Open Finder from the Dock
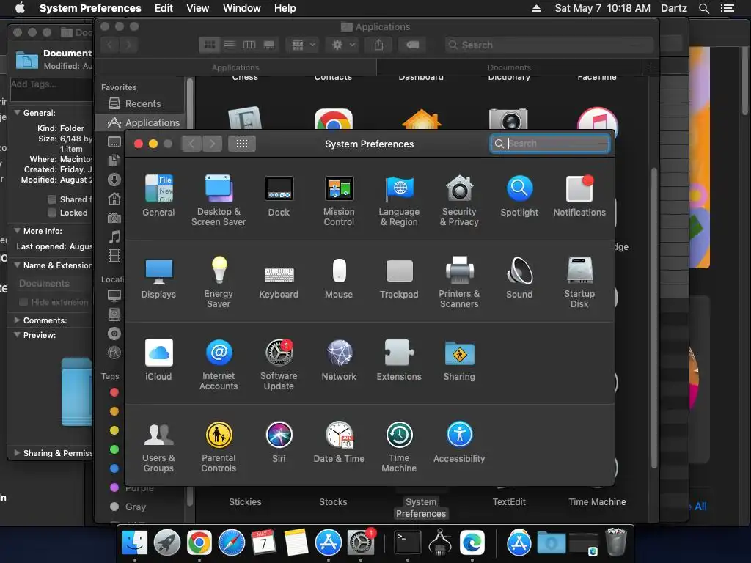Viewport: 751px width, 563px height. (x=135, y=543)
